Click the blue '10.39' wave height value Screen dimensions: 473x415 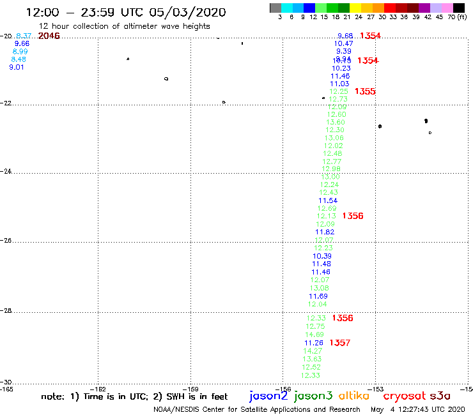point(322,256)
